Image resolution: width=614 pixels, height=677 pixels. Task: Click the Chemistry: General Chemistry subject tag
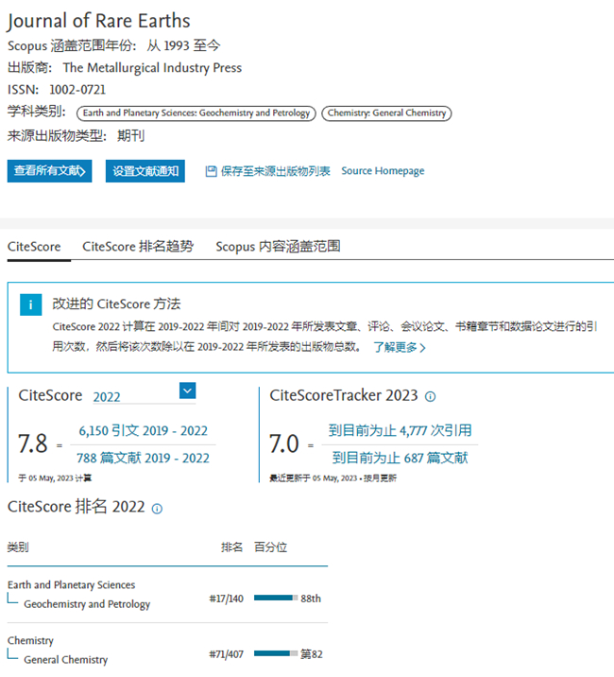tap(386, 113)
